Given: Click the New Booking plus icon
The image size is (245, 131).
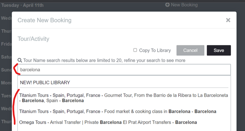Looking at the screenshot, I should tap(167, 5).
